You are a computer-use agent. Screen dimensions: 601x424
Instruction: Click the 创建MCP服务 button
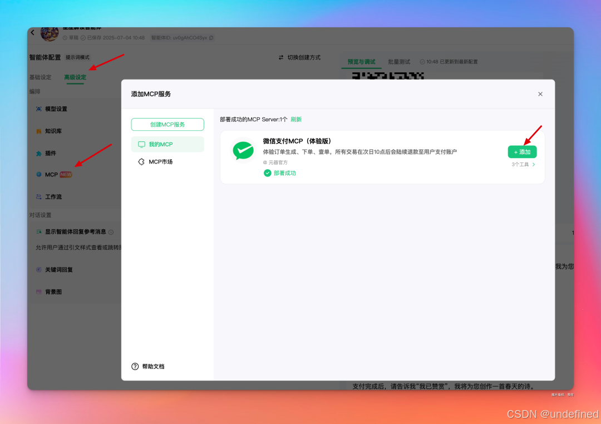point(168,124)
